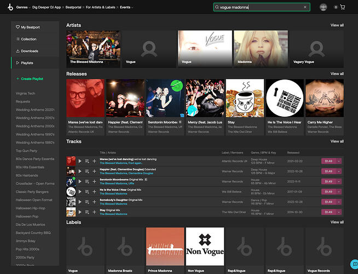Open The Blessed Madonna artist card
358x274 pixels.
[x=93, y=49]
